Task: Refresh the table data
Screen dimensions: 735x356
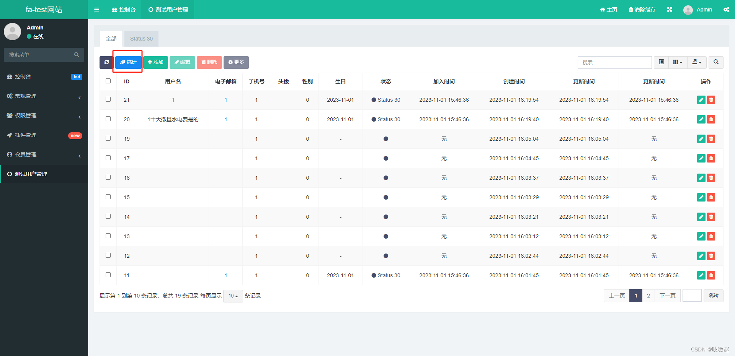Action: coord(106,62)
